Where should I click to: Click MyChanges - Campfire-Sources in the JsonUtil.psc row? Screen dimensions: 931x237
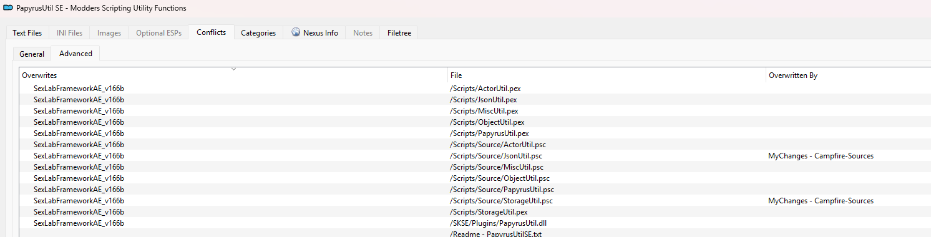click(x=821, y=156)
